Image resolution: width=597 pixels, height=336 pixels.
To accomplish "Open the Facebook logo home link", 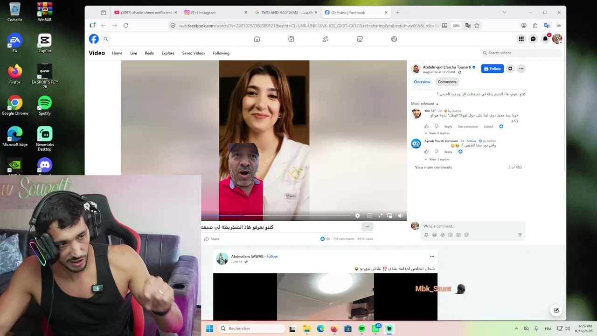I will pos(94,39).
